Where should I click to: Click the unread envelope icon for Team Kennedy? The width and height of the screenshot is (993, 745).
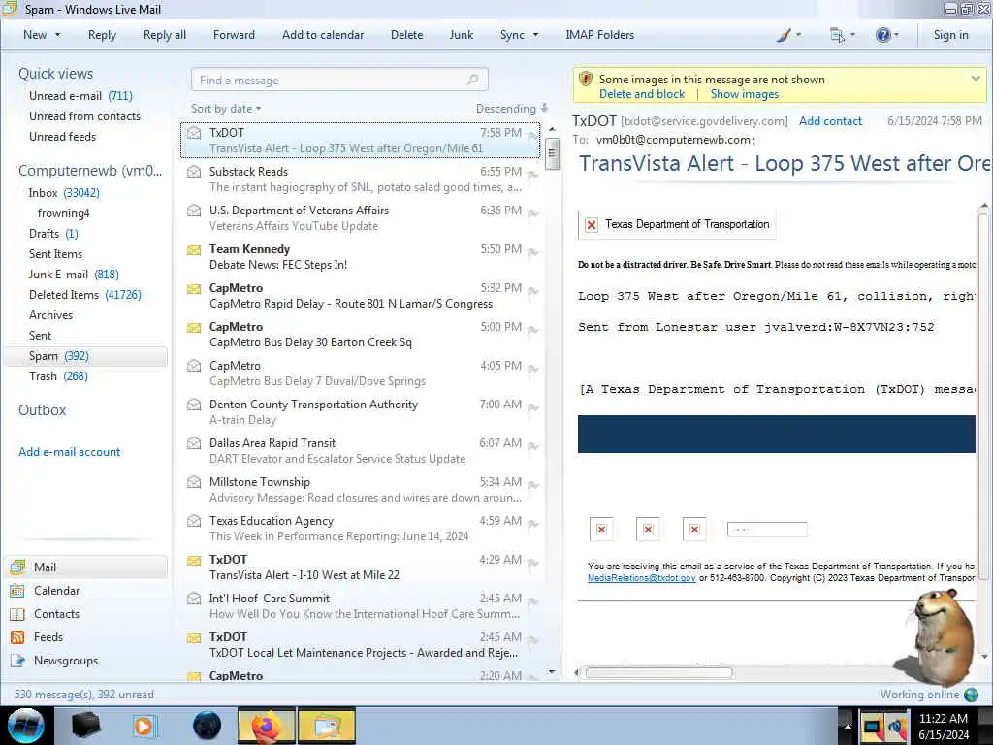pos(194,249)
